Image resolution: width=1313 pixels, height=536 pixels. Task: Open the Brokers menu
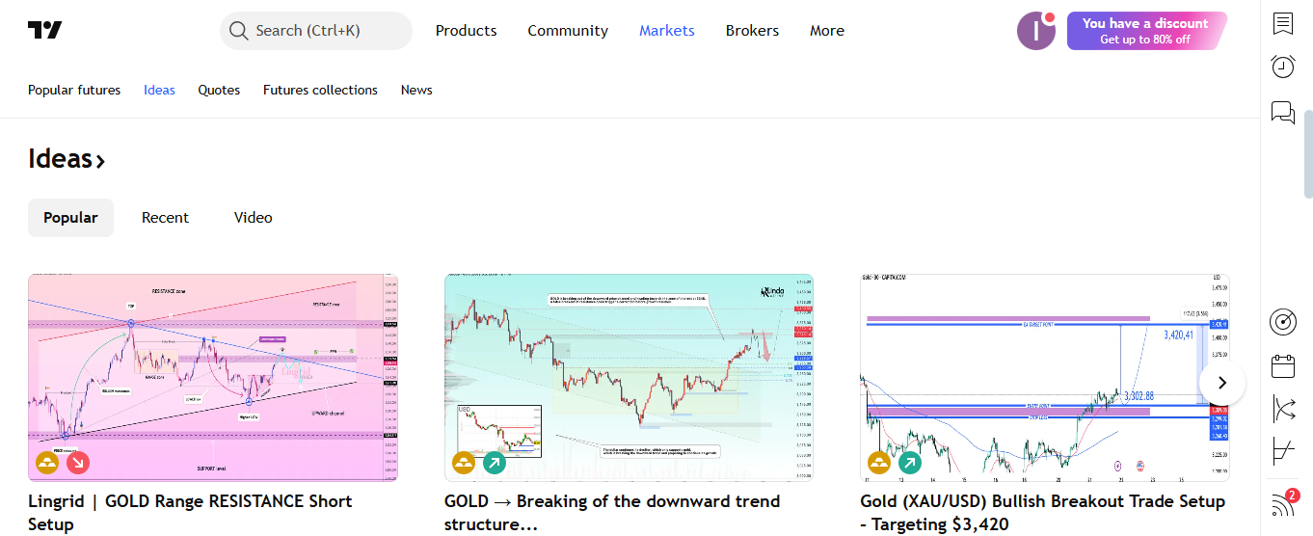(752, 31)
